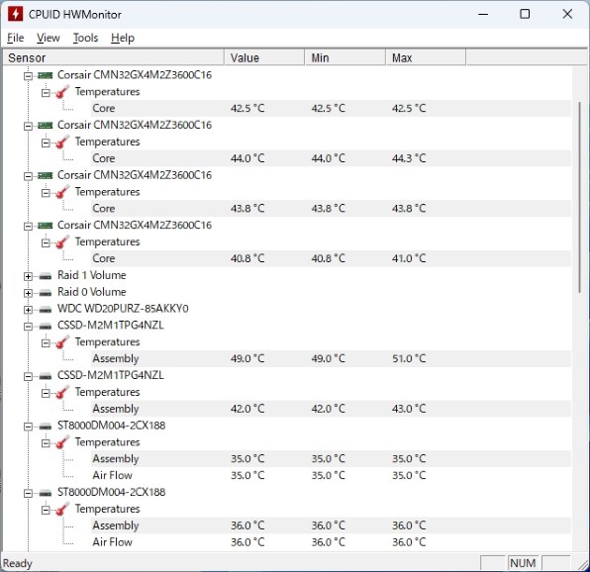Open the File menu
Image resolution: width=590 pixels, height=572 pixels.
(x=16, y=38)
